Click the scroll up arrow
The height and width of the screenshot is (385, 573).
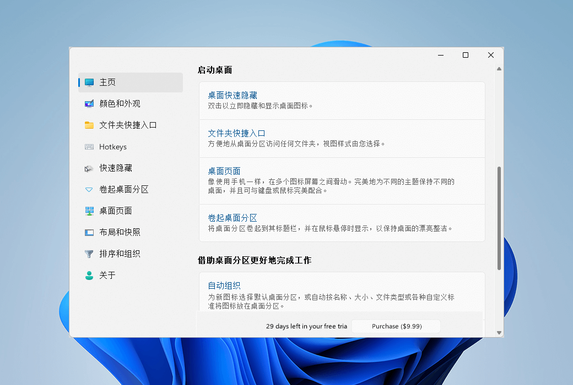[x=499, y=69]
